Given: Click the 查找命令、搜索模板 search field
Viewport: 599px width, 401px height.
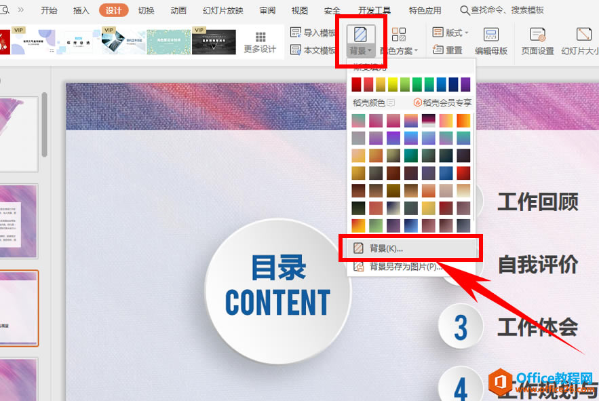Looking at the screenshot, I should pos(507,10).
